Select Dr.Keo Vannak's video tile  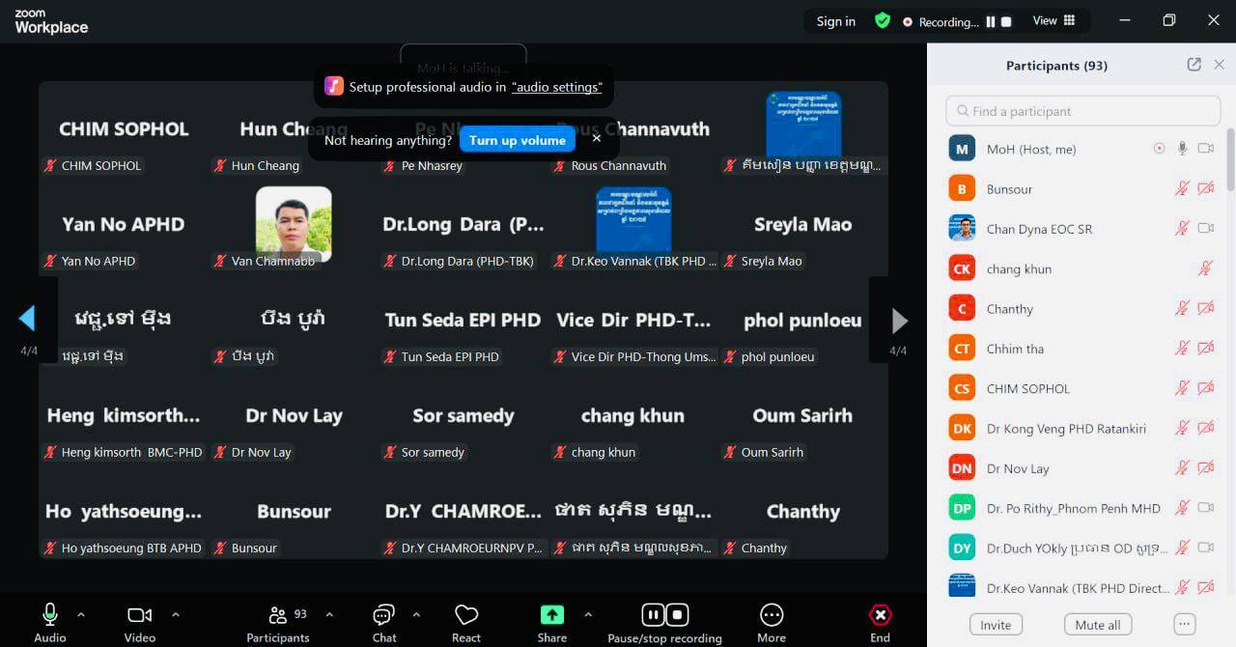click(633, 224)
